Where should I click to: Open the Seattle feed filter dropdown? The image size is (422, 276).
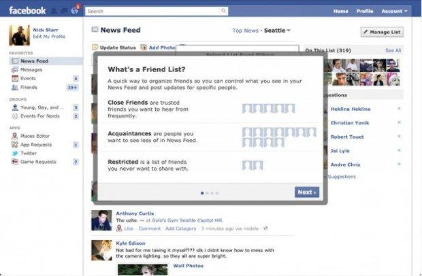[277, 31]
